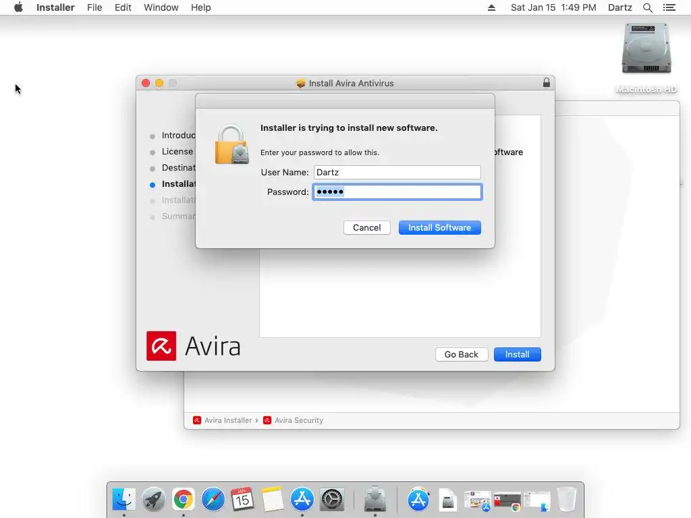Viewport: 691px width, 518px height.
Task: Click the Install Software button
Action: [439, 228]
